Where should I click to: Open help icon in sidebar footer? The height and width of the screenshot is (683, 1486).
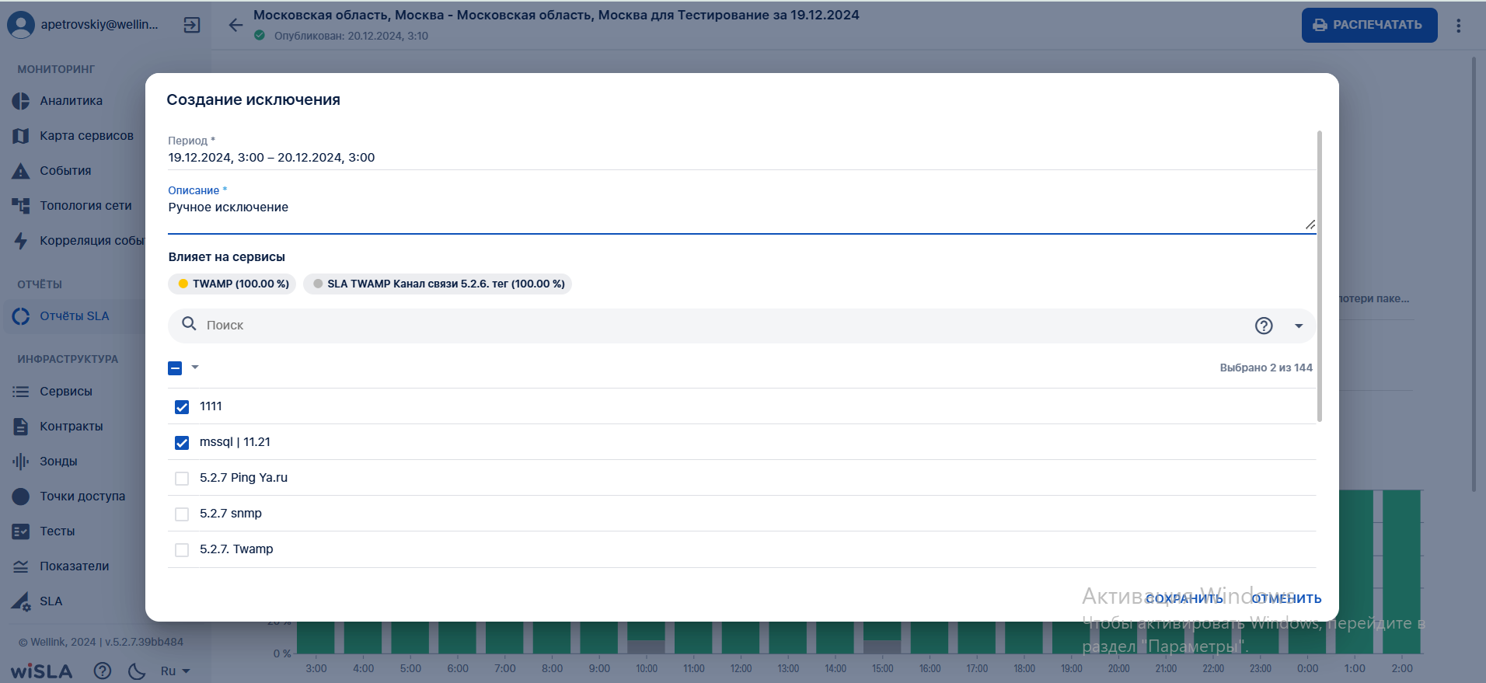(103, 671)
